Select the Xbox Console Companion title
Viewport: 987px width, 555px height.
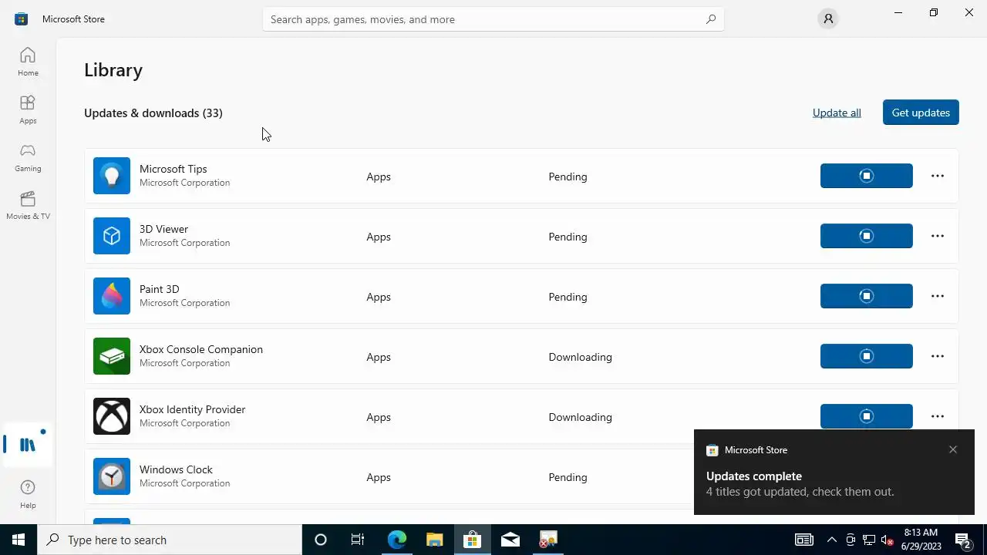201,349
